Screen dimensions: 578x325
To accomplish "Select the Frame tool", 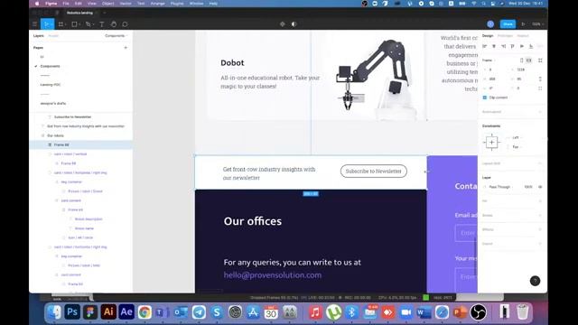I will (x=61, y=24).
